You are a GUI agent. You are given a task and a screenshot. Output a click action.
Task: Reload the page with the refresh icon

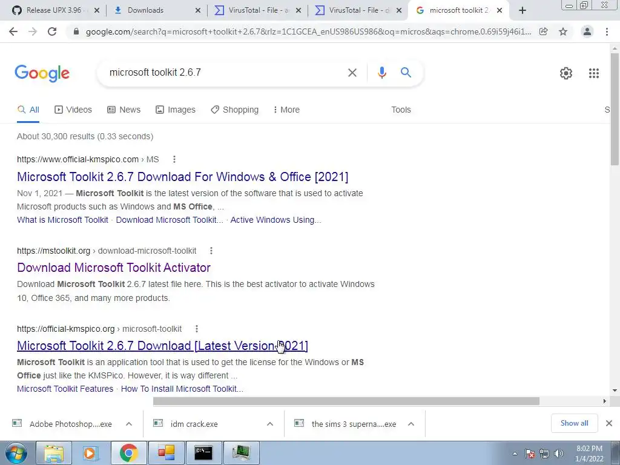52,31
